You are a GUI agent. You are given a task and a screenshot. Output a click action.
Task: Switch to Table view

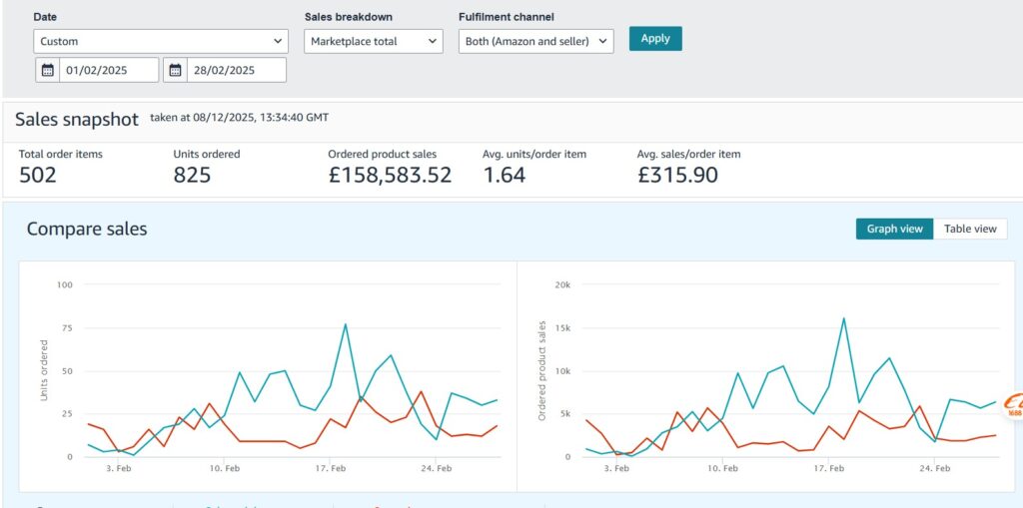970,229
